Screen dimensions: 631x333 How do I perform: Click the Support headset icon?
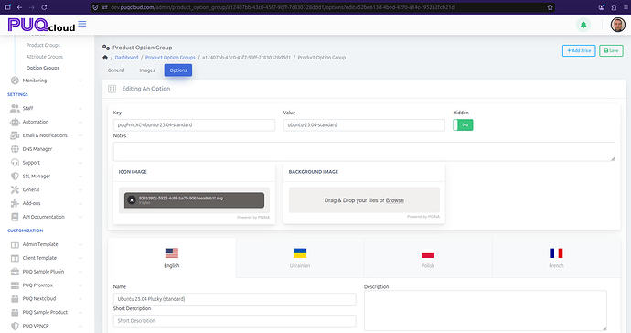click(15, 163)
